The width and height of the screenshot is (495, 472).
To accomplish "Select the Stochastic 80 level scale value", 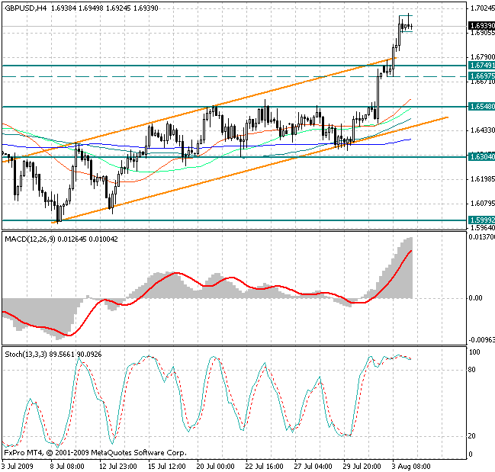I will point(473,370).
